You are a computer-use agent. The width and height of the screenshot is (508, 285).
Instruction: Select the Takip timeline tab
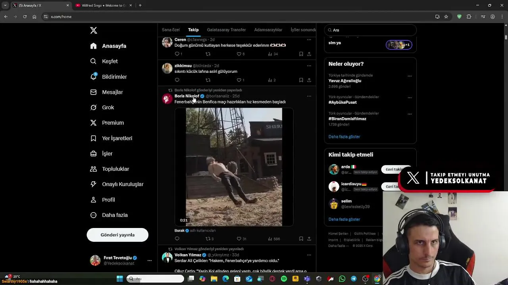coord(193,30)
